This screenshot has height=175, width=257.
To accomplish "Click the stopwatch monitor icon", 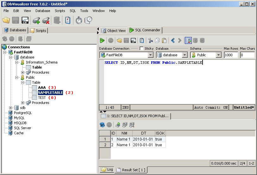I will (x=79, y=21).
